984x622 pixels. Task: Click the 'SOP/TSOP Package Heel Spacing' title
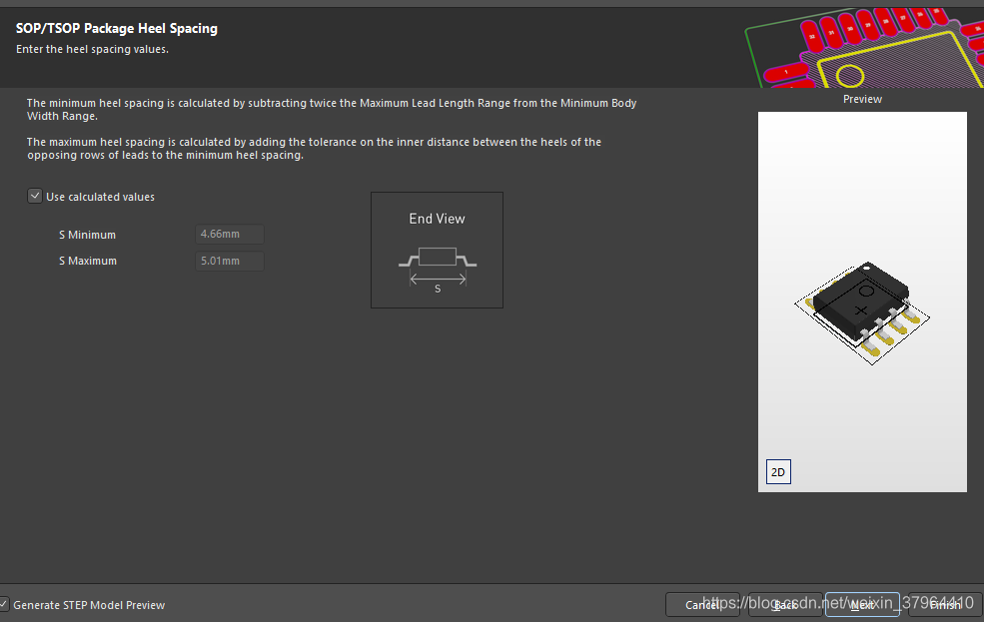[x=117, y=28]
